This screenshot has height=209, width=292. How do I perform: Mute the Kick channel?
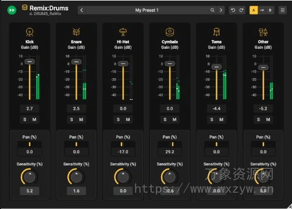click(x=34, y=120)
